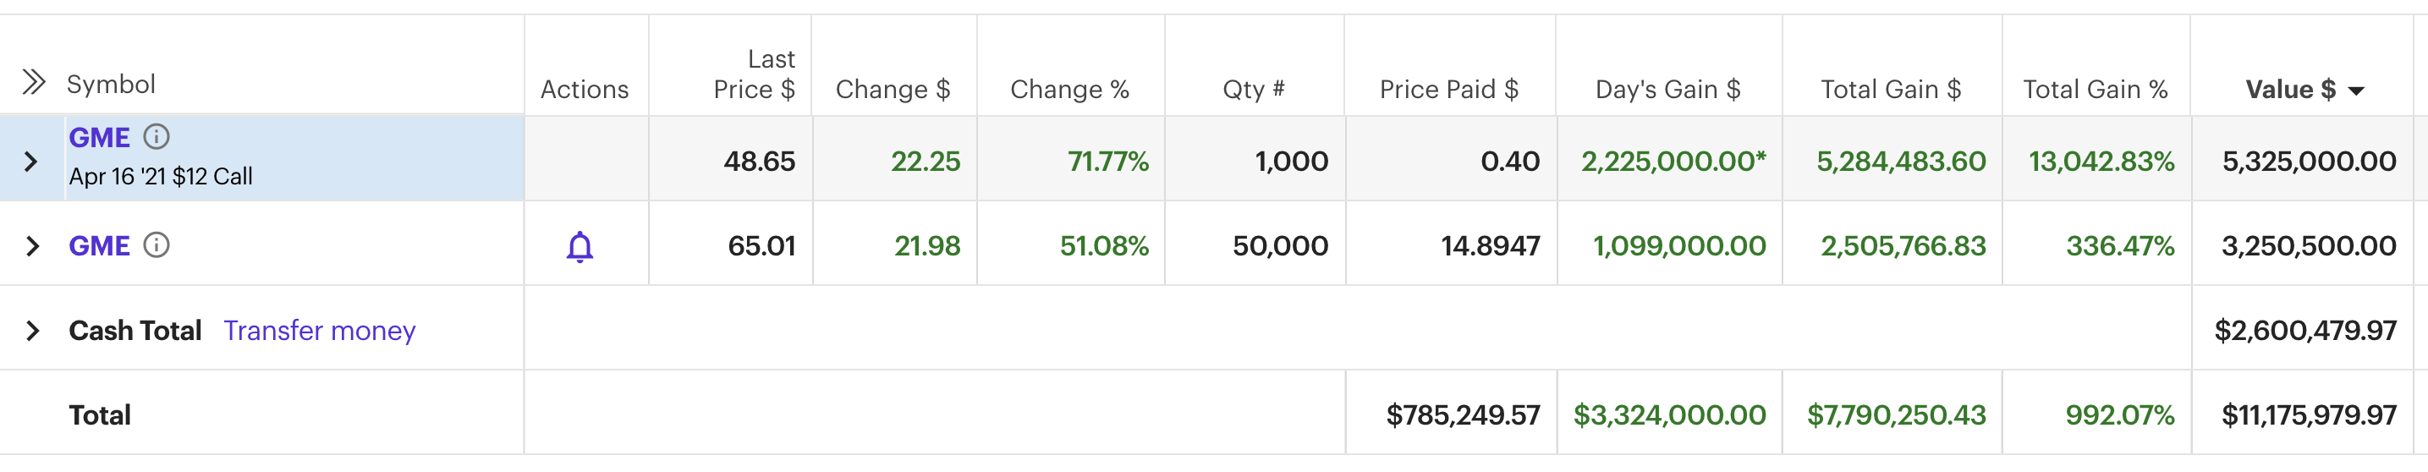
Task: Sort by Change % column header
Action: tap(1068, 90)
